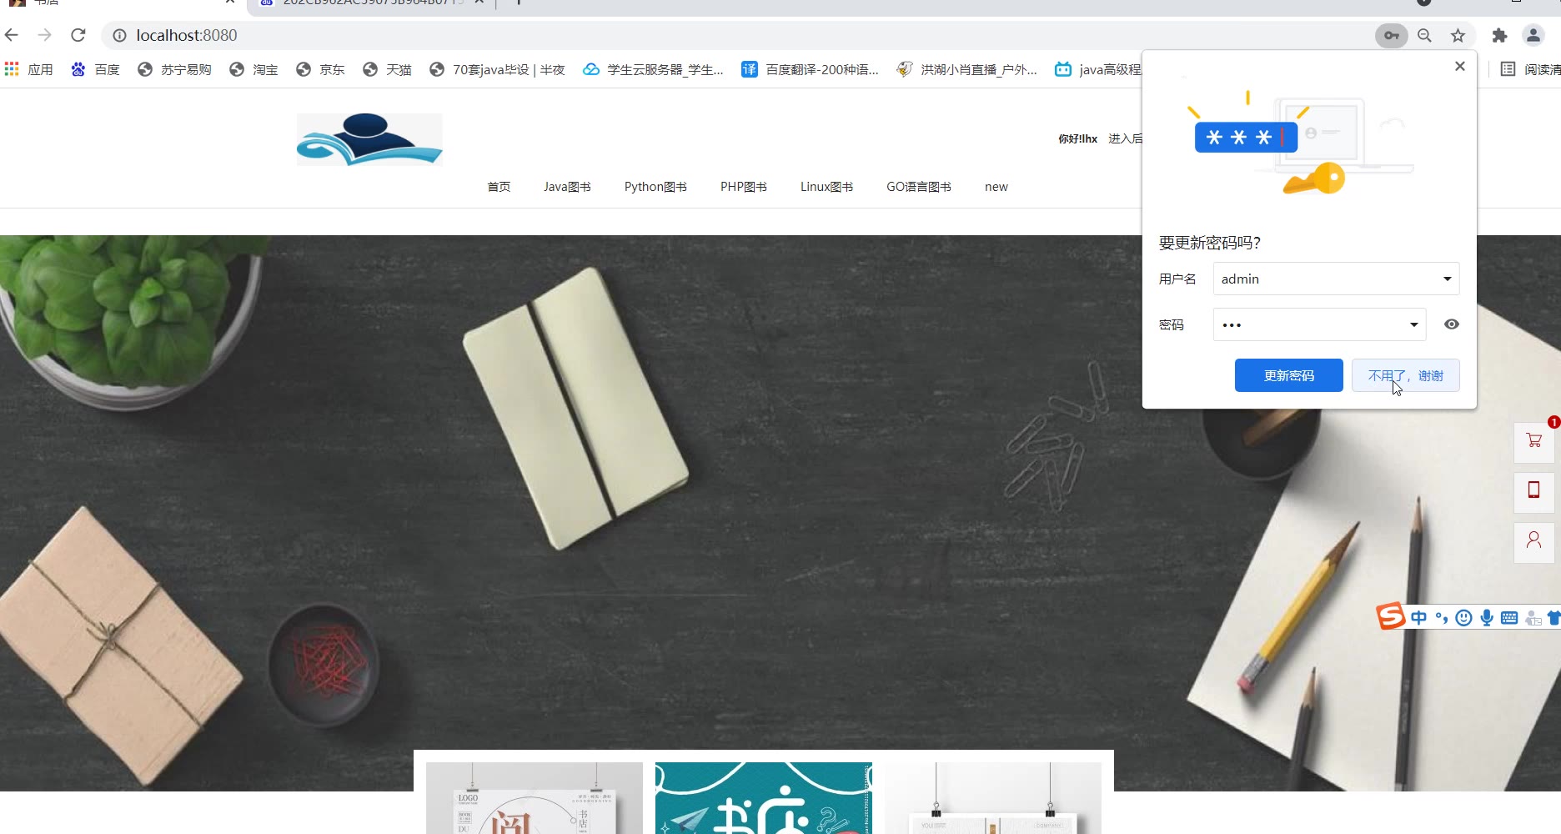Screen dimensions: 1561x834
Task: Open the user account side icon
Action: (x=1534, y=542)
